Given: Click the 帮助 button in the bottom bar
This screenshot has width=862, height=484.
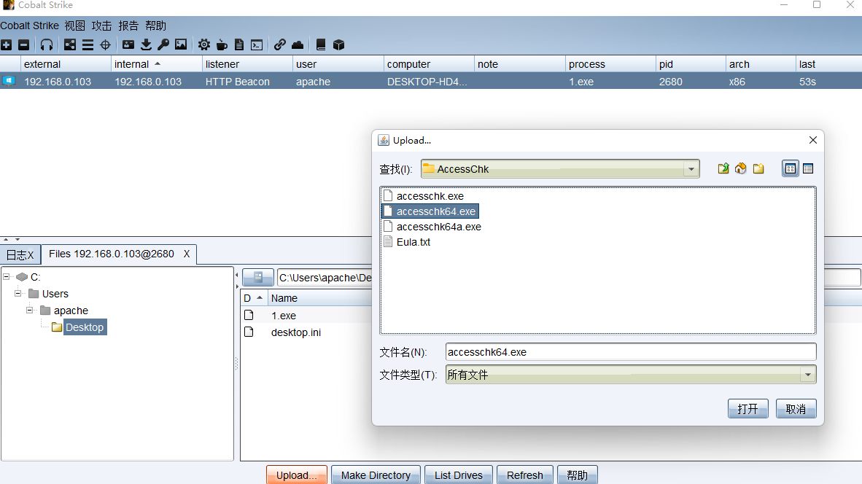Looking at the screenshot, I should [578, 475].
